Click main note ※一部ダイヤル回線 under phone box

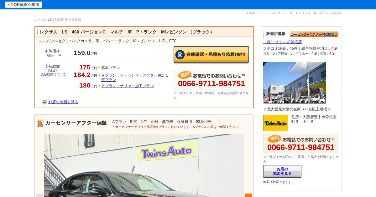tap(211, 95)
